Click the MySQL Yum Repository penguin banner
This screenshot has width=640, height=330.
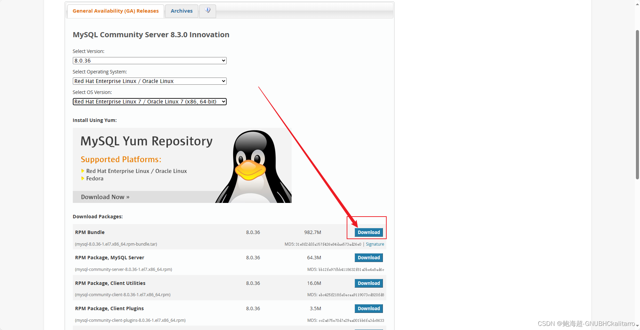[182, 165]
